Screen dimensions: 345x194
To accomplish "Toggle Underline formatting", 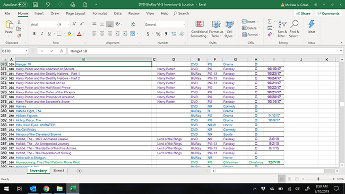I will coord(49,33).
